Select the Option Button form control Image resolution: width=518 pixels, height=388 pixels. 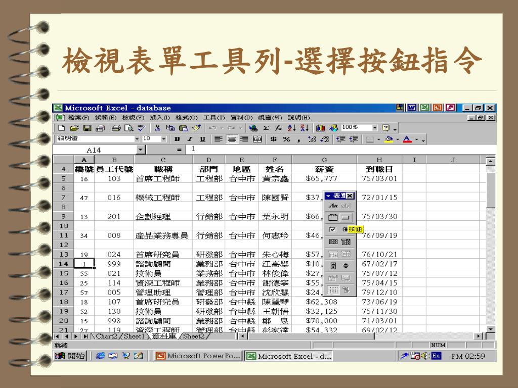pyautogui.click(x=345, y=229)
